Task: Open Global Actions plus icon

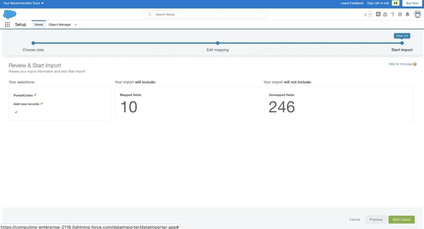Action: tap(378, 14)
